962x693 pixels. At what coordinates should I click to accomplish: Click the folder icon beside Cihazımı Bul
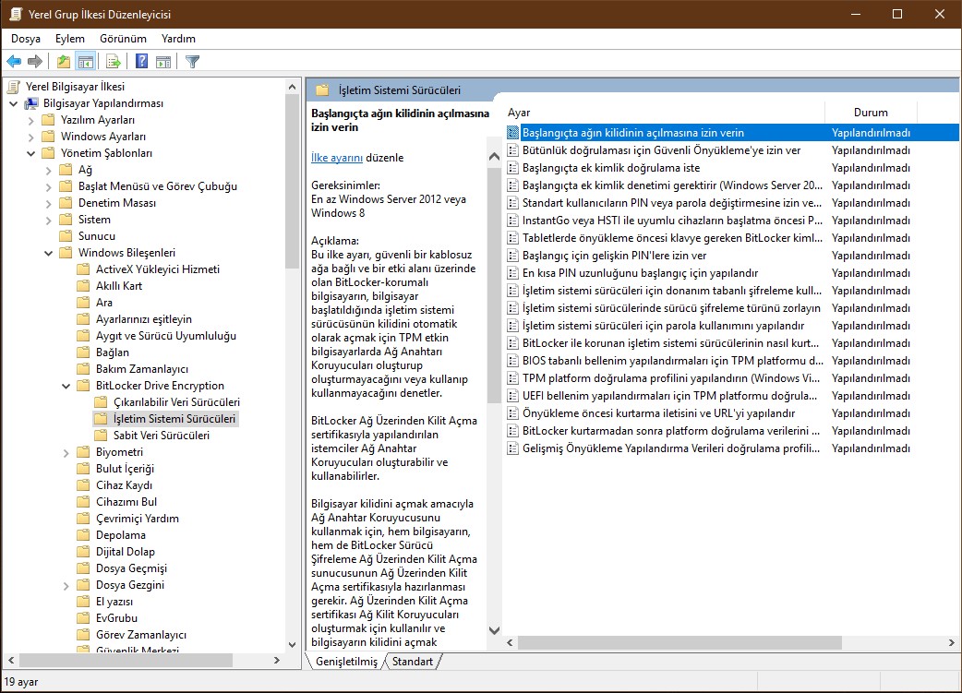pyautogui.click(x=83, y=502)
